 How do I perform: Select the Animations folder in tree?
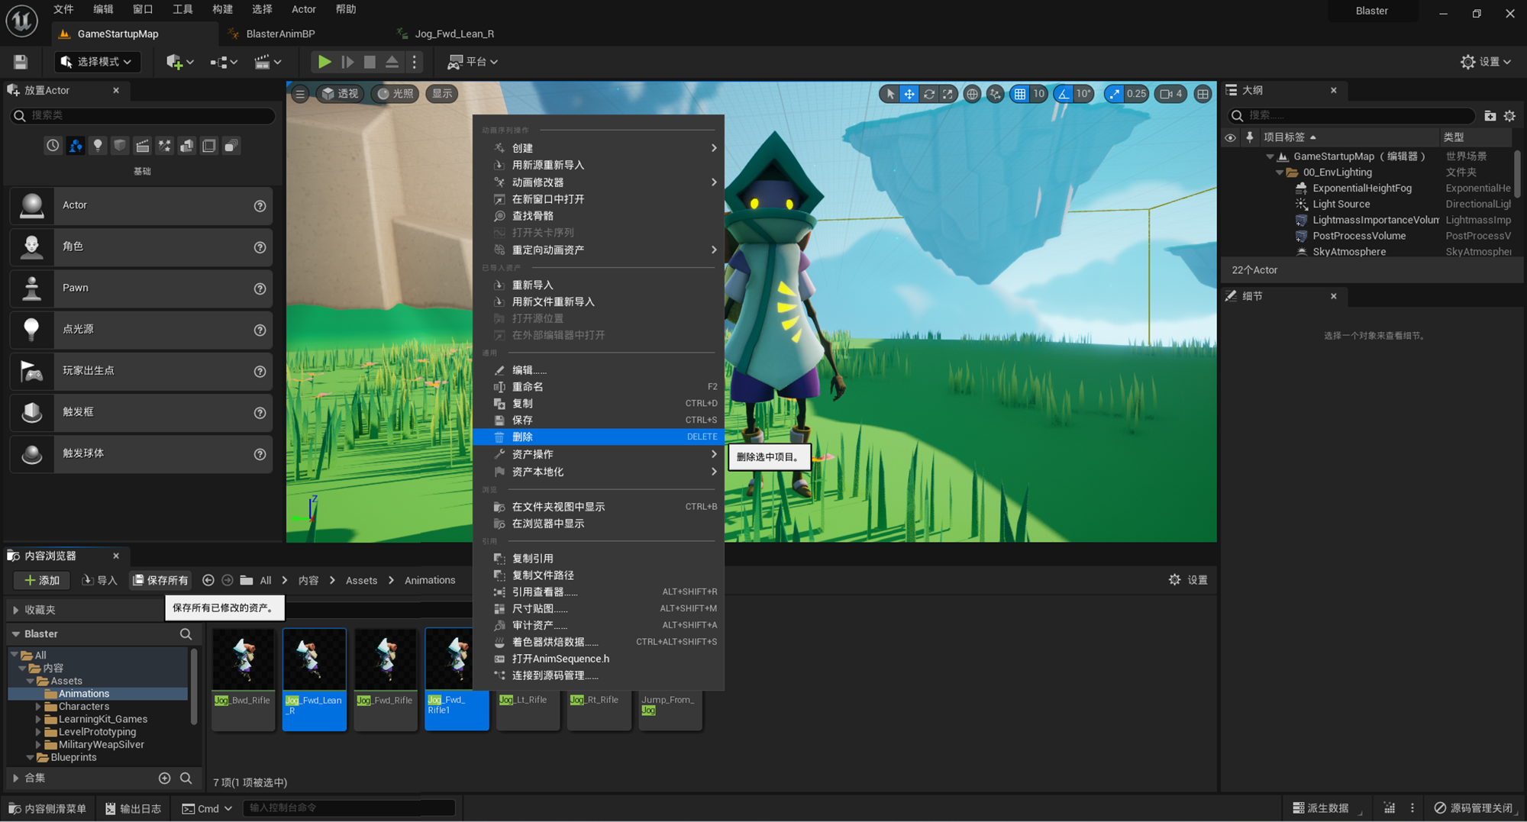coord(84,694)
